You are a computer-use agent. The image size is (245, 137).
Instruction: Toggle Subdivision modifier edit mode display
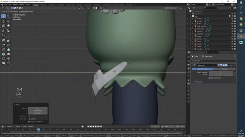click(x=221, y=65)
